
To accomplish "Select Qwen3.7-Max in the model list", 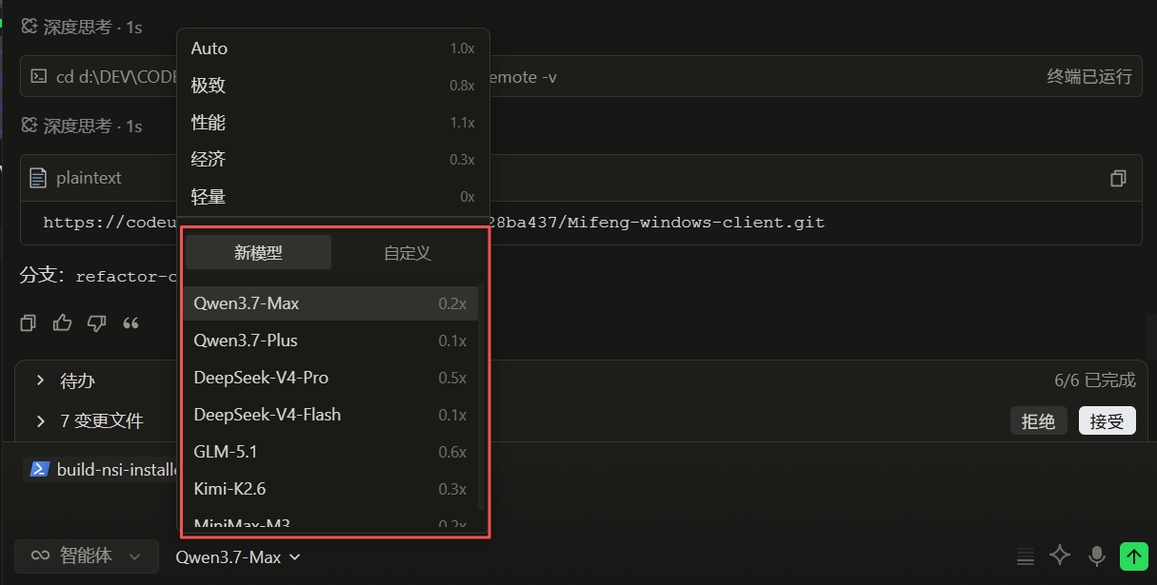I will 330,303.
